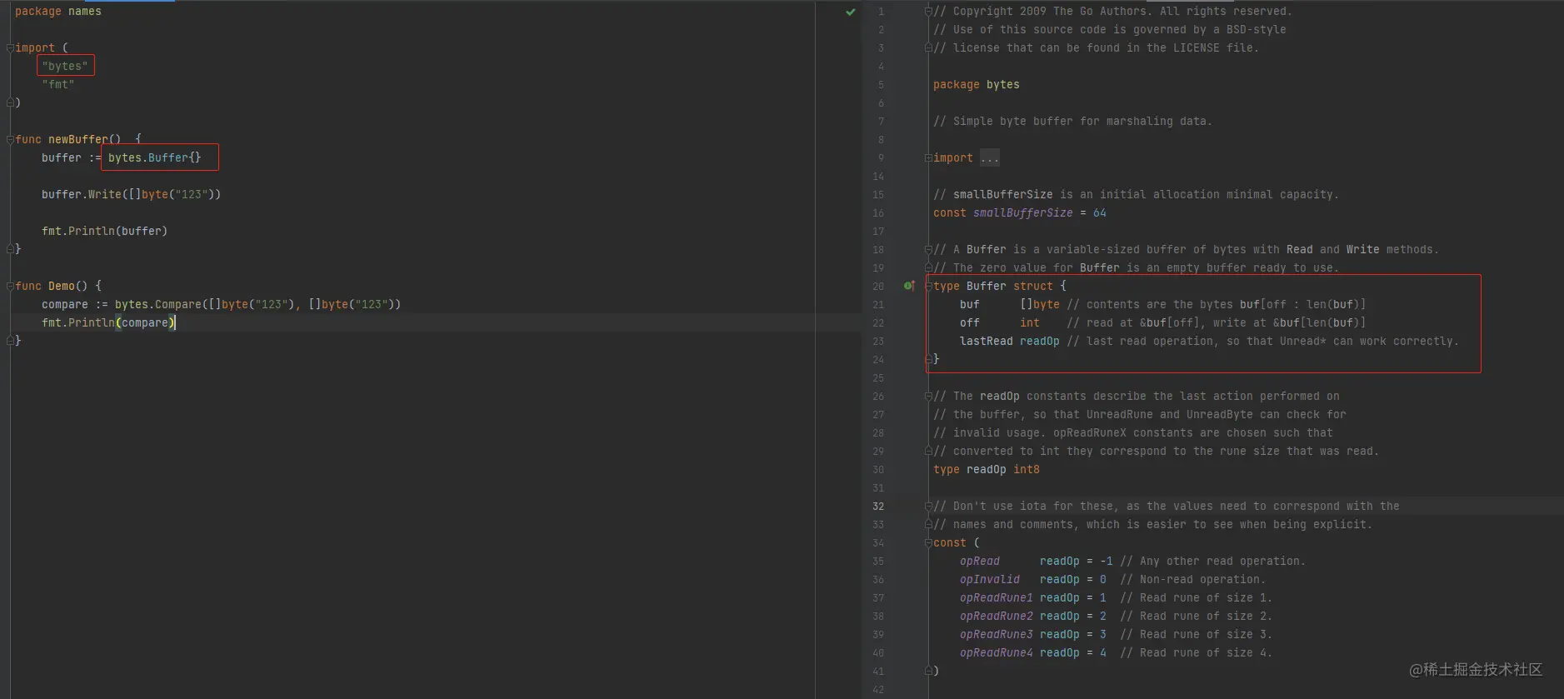
Task: Click fold end marker closing left import block
Action: tap(10, 102)
